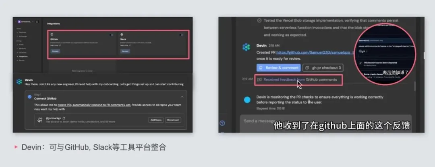Viewport: 435px width, 167px height.
Task: Open Learn more under Slack
Action: 125,45
